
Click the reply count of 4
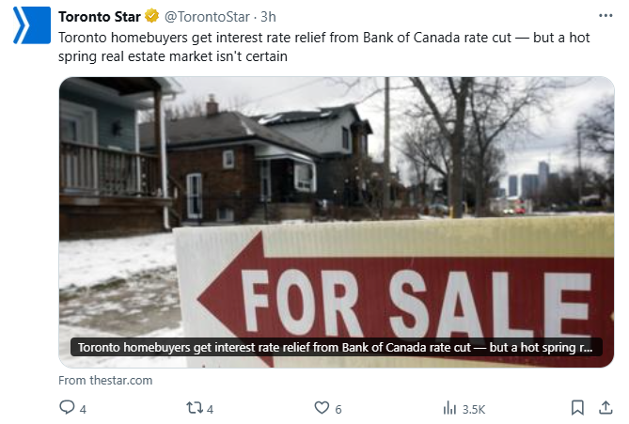84,409
